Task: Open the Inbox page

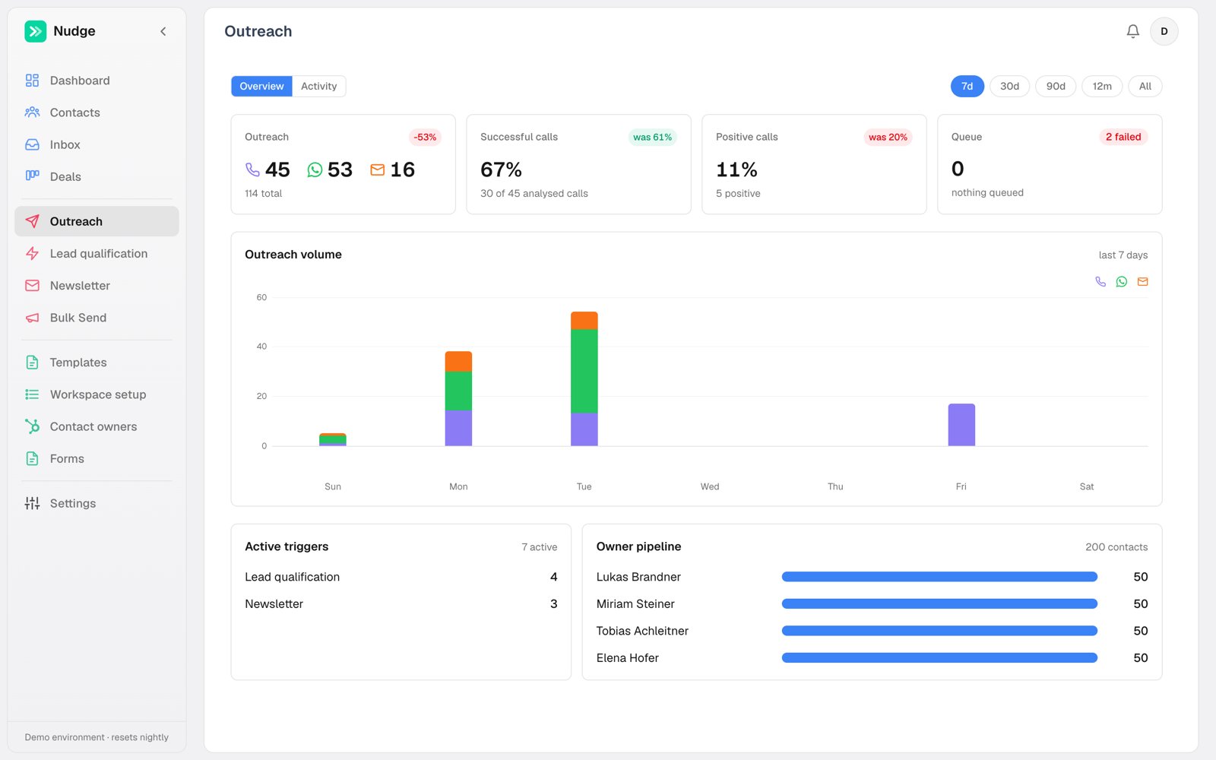Action: [x=97, y=144]
